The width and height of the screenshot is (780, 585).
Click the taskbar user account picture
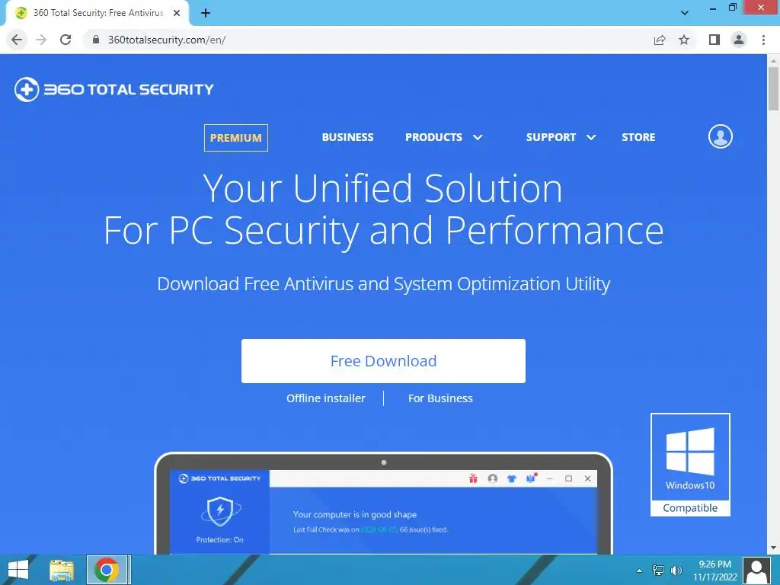756,571
